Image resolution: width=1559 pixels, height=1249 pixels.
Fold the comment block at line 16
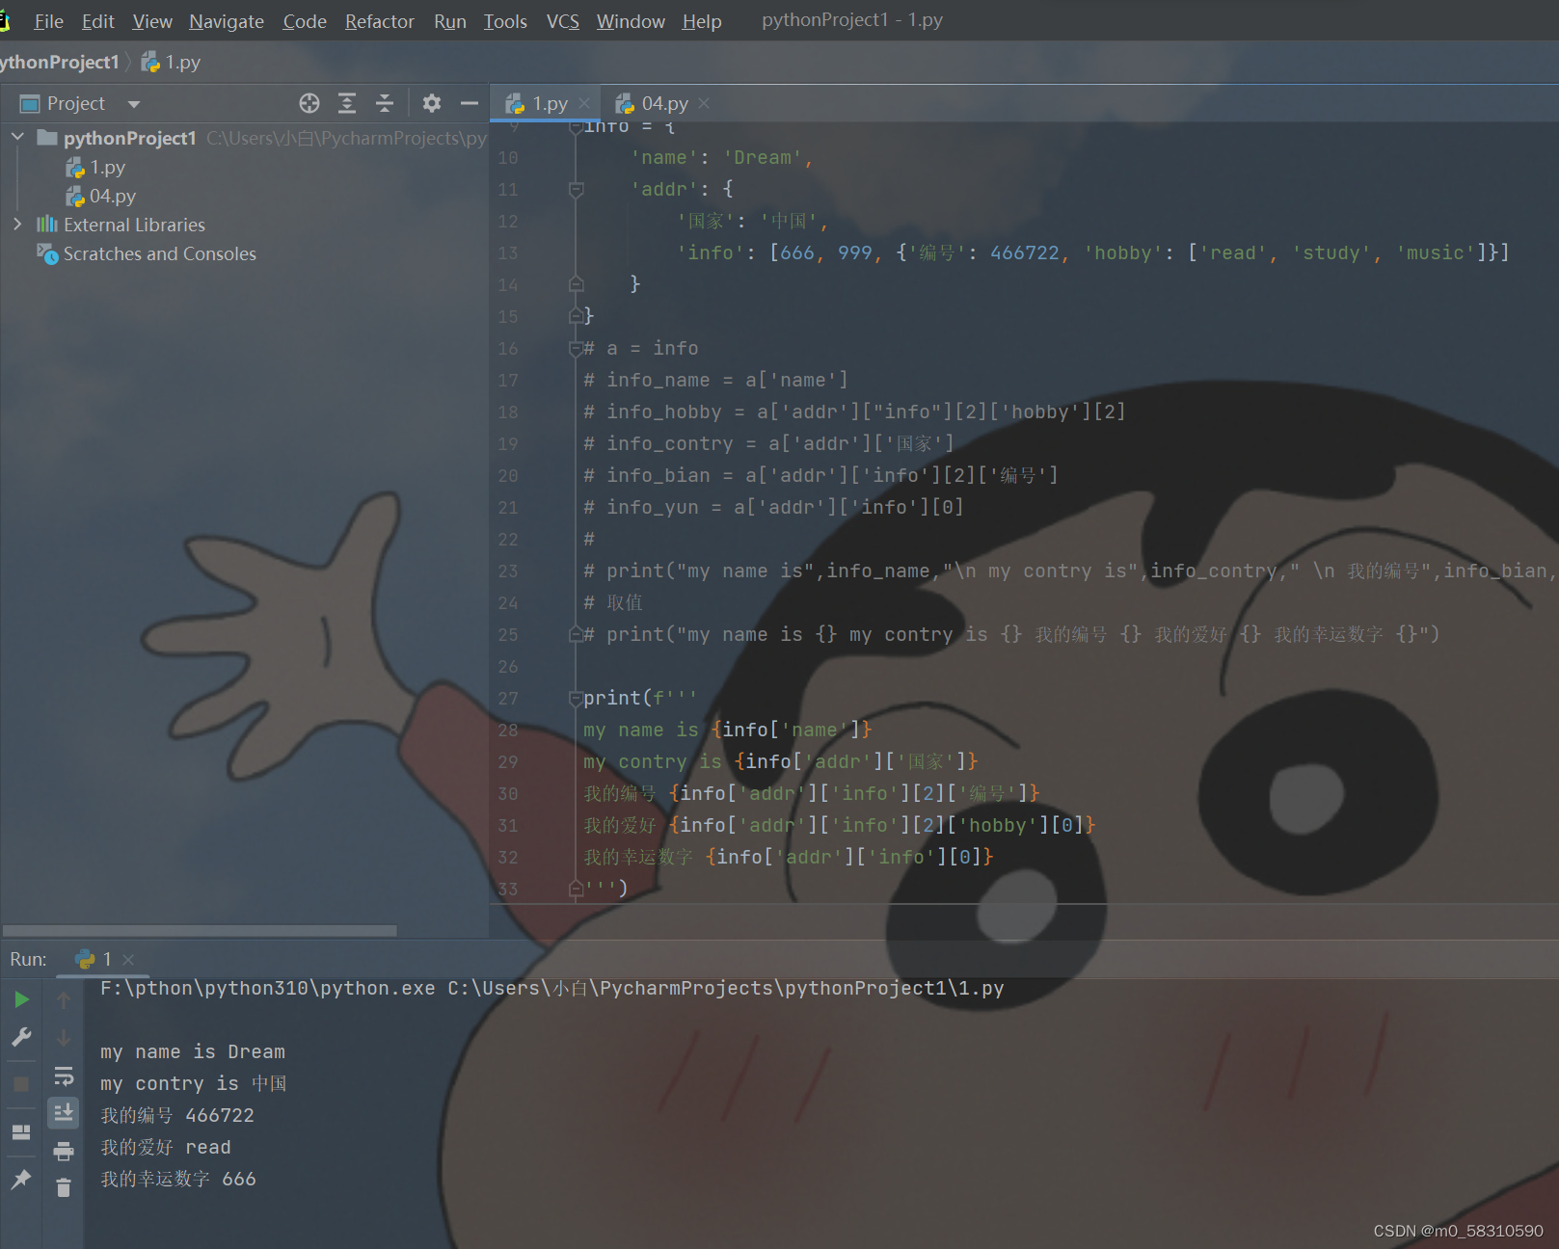click(577, 348)
